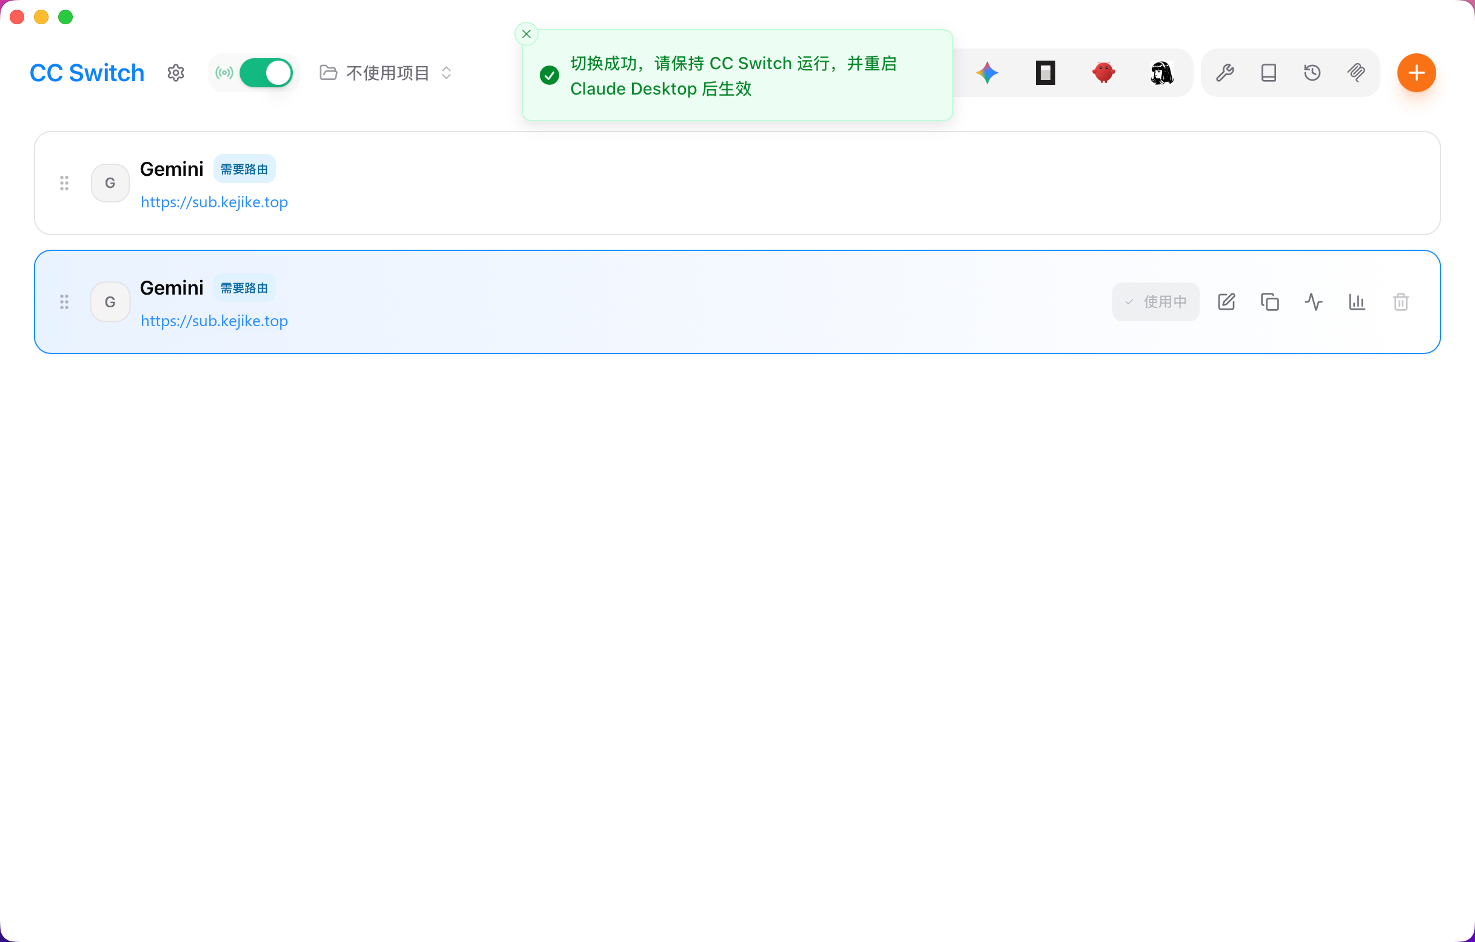The width and height of the screenshot is (1475, 942).
Task: Open the first card's sub.kejike.top link
Action: click(x=214, y=202)
